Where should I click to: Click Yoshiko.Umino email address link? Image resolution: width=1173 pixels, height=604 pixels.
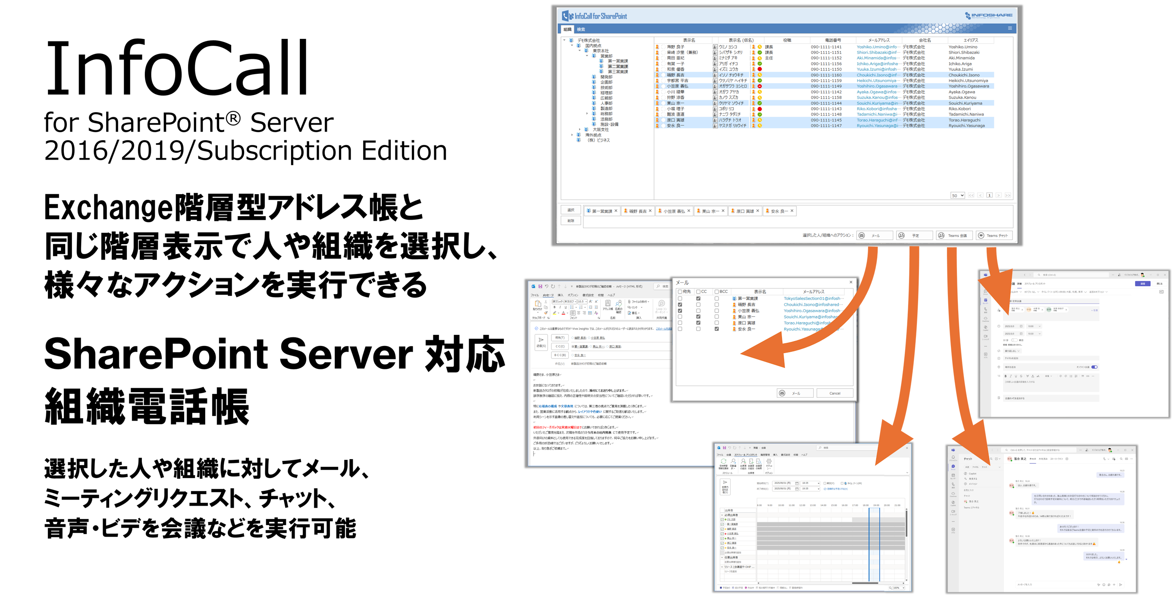tap(877, 47)
